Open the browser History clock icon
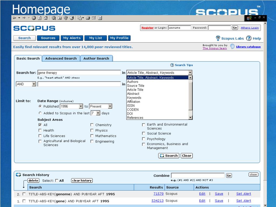This screenshot has height=207, width=276. (x=72, y=18)
